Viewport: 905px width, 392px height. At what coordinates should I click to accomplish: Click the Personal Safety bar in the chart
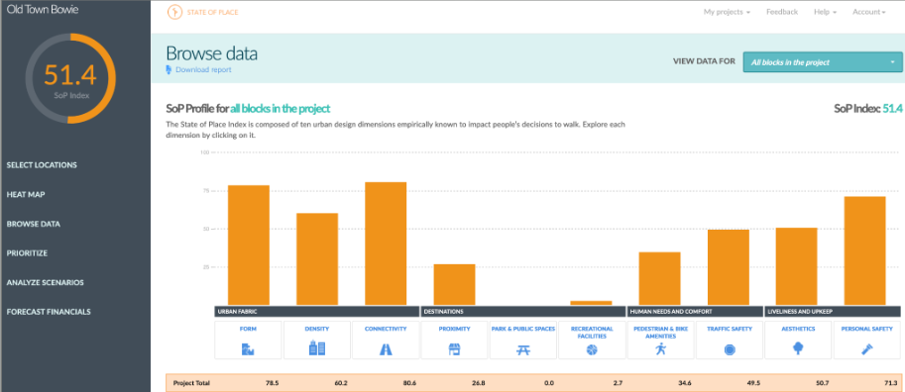pyautogui.click(x=864, y=250)
